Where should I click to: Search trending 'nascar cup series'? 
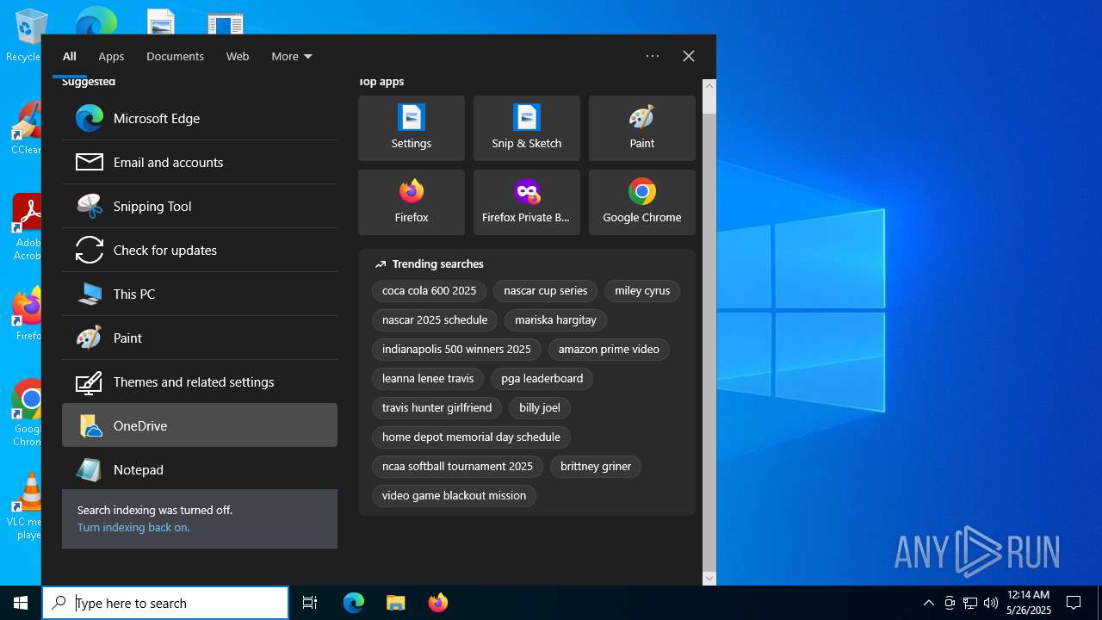pyautogui.click(x=545, y=291)
